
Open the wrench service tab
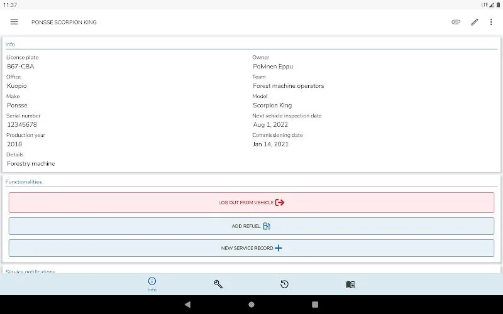(x=218, y=284)
